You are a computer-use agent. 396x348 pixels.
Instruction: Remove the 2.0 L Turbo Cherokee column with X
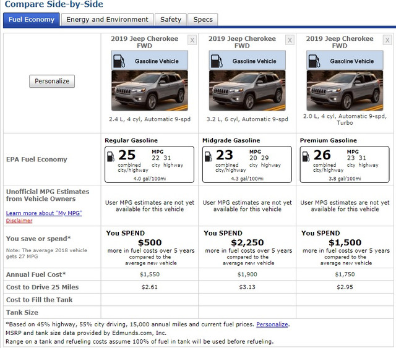pyautogui.click(x=387, y=40)
